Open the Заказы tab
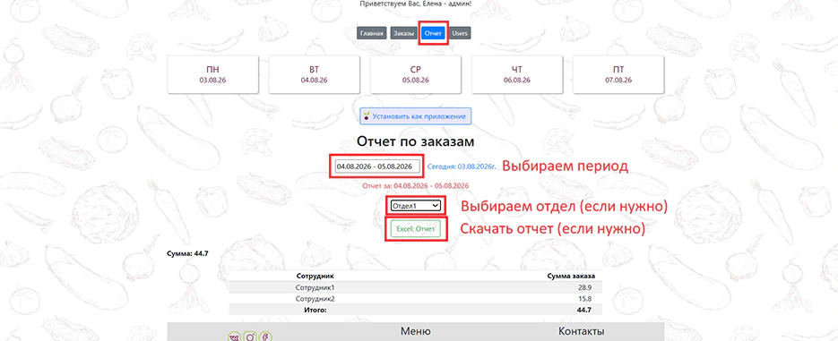Viewport: 838px width, 341px height. (x=403, y=33)
